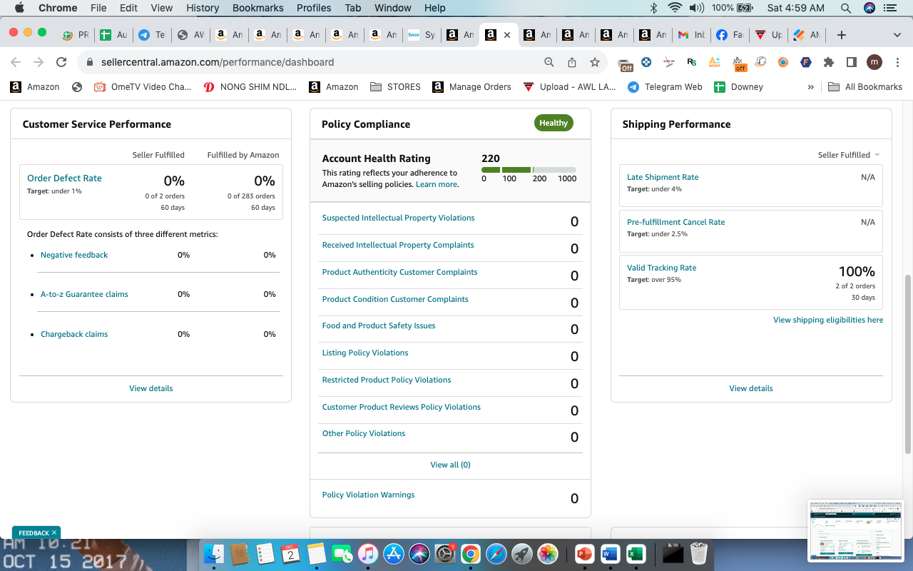Open PowerPoint from the Dock
This screenshot has width=913, height=571.
584,553
